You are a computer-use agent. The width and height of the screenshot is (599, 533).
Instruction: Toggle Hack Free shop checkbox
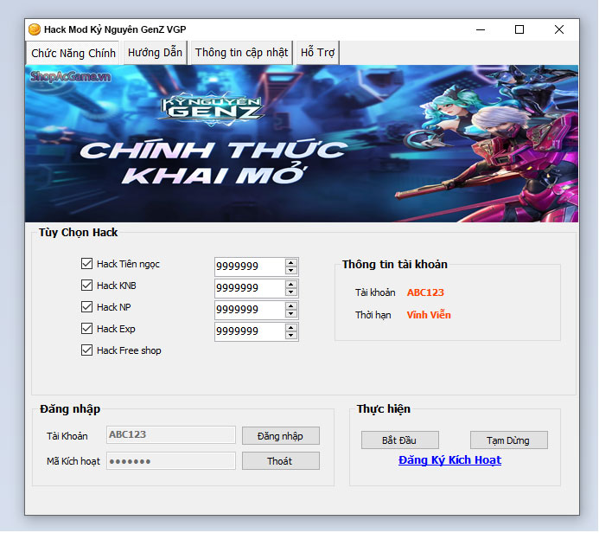86,350
